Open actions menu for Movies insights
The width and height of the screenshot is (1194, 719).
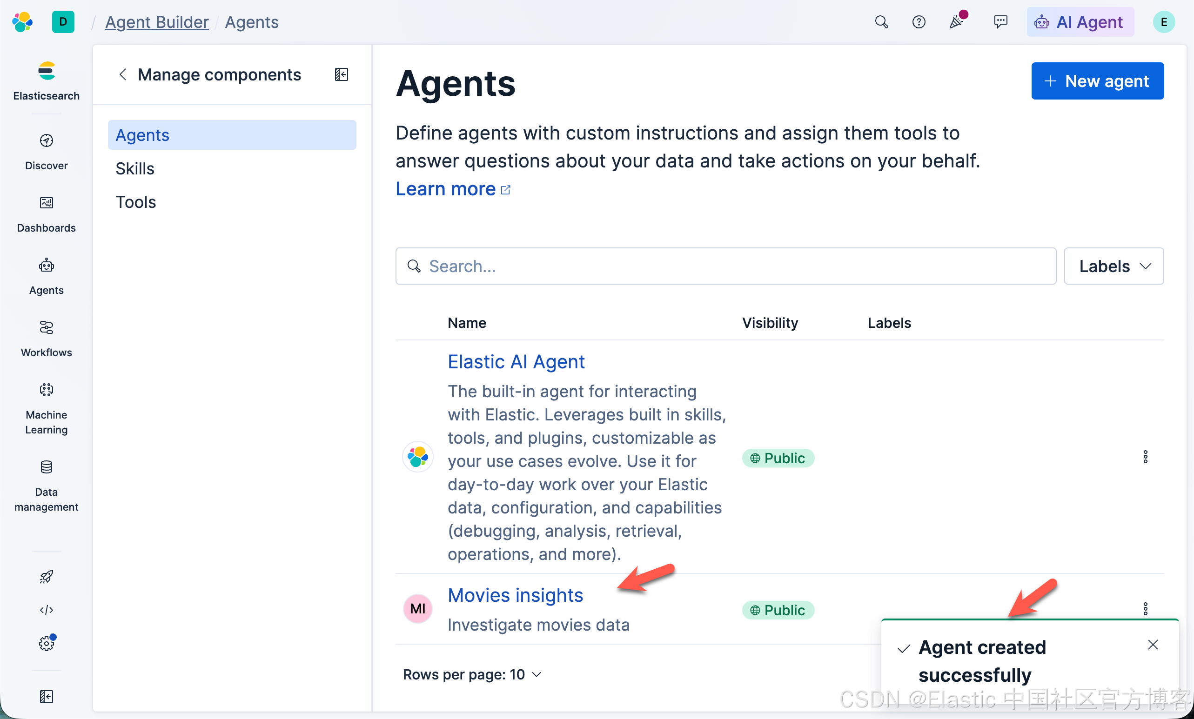[x=1145, y=608]
